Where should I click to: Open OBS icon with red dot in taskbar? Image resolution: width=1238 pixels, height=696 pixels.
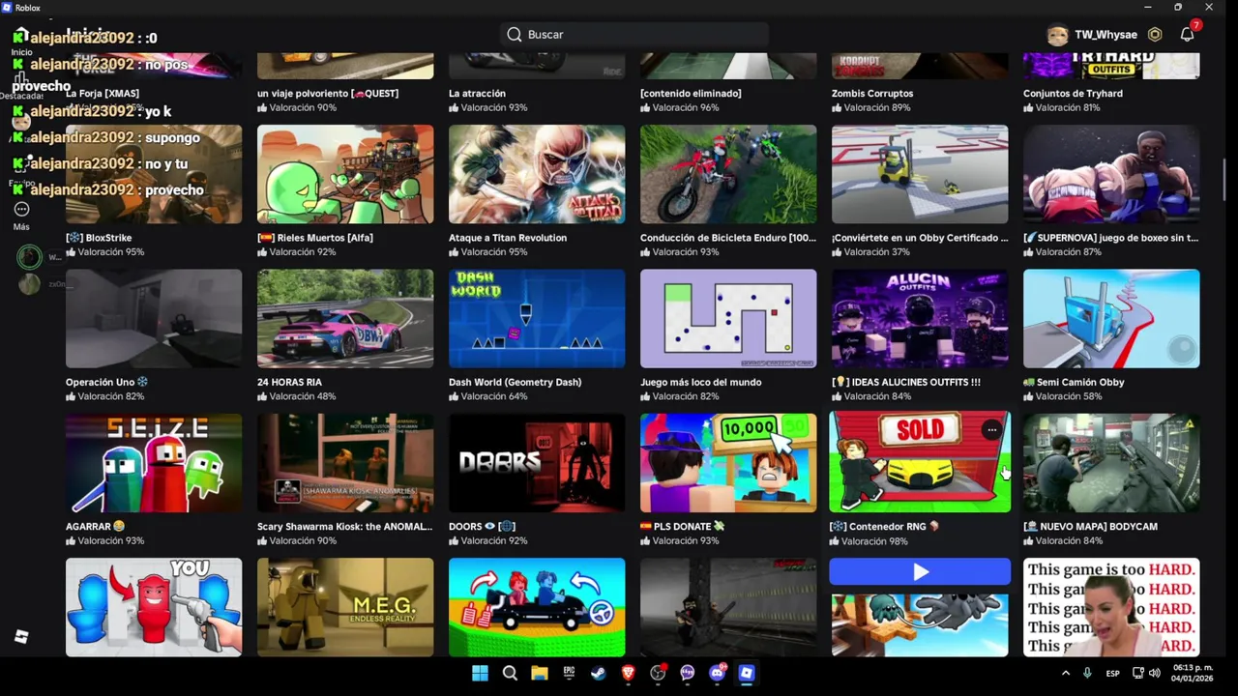pos(658,673)
